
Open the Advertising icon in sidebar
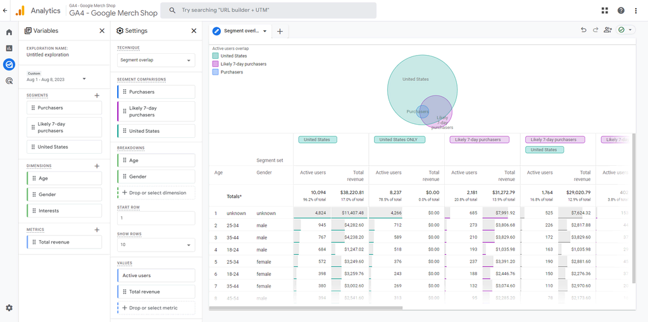tap(9, 80)
